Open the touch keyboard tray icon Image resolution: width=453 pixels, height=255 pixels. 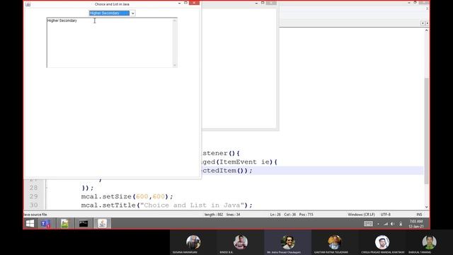(x=368, y=224)
